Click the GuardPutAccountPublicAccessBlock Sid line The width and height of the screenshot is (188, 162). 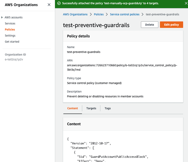click(113, 157)
